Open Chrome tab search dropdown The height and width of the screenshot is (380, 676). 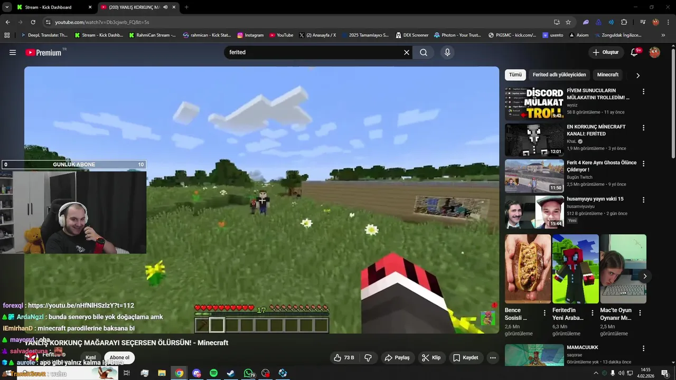tap(7, 7)
